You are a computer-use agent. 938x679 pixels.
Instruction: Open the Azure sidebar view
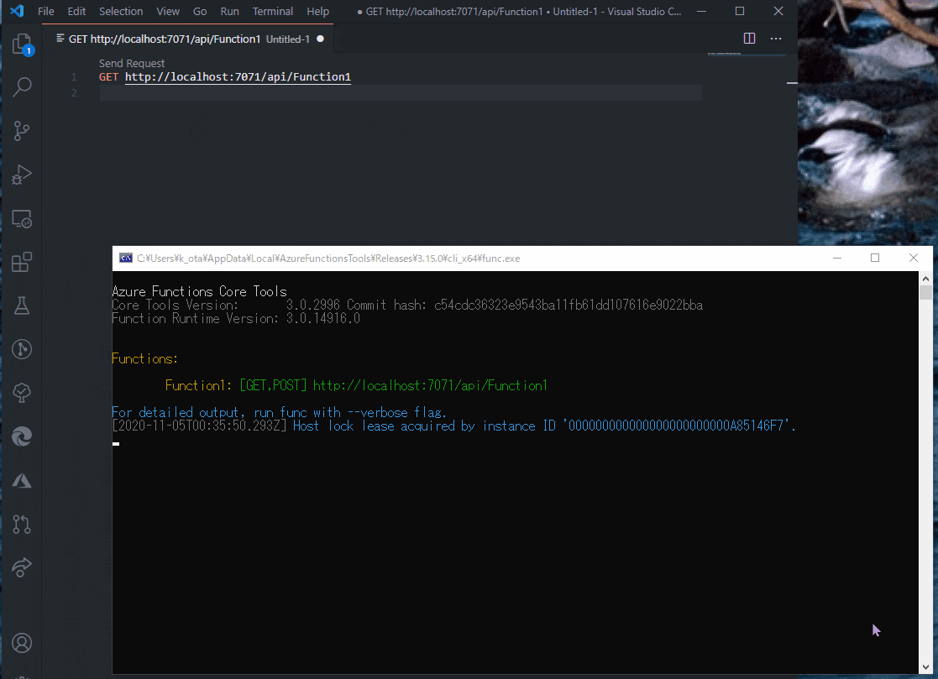21,480
